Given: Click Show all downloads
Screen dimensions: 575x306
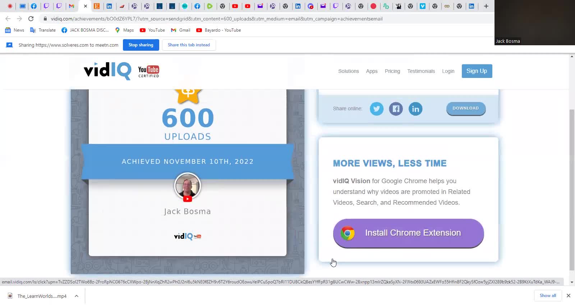Looking at the screenshot, I should 548,296.
